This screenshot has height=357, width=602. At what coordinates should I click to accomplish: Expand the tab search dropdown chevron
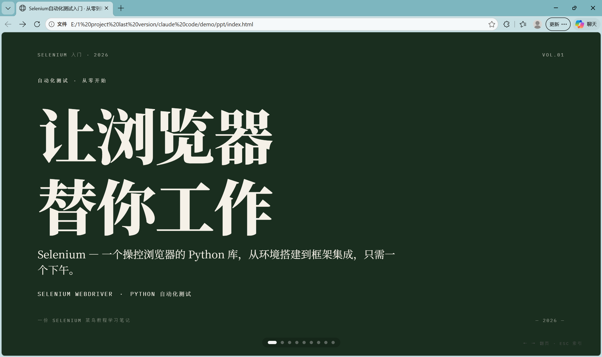point(8,8)
